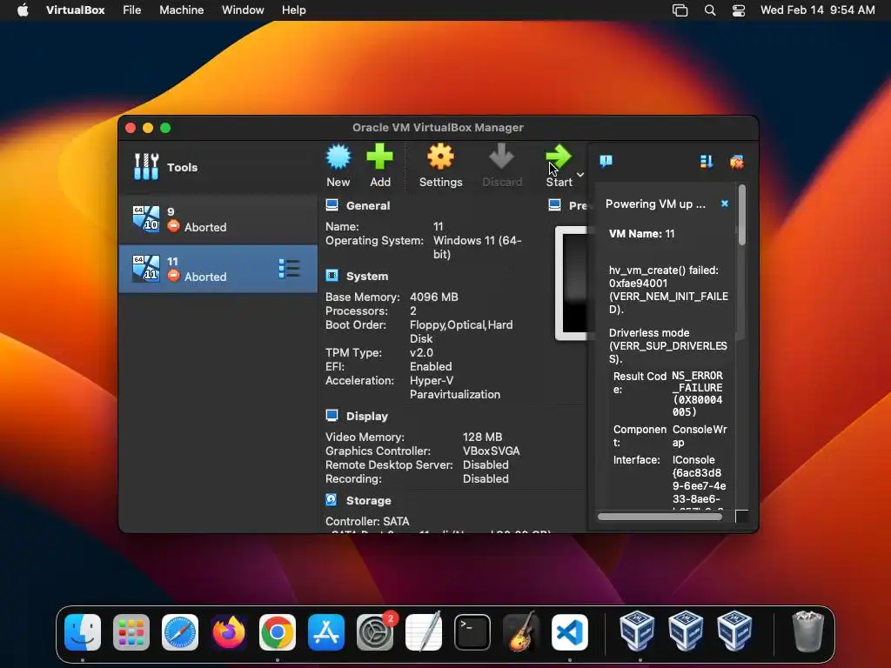Open the Apple menu

tap(23, 10)
